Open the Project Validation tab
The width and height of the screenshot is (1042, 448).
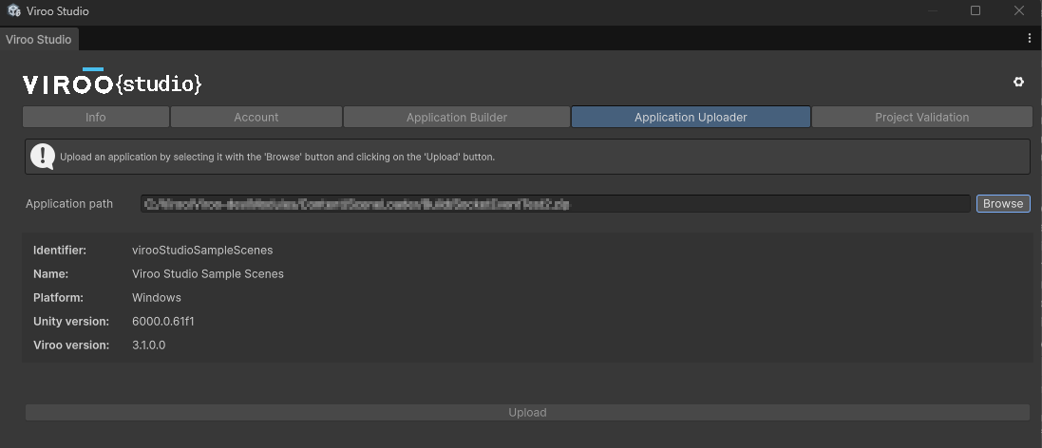click(921, 117)
